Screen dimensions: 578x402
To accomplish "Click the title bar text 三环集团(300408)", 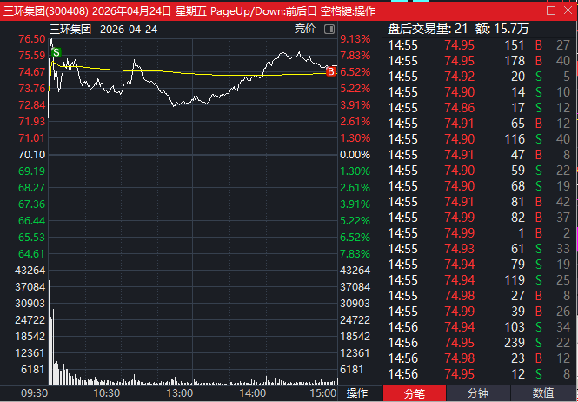I will (46, 10).
